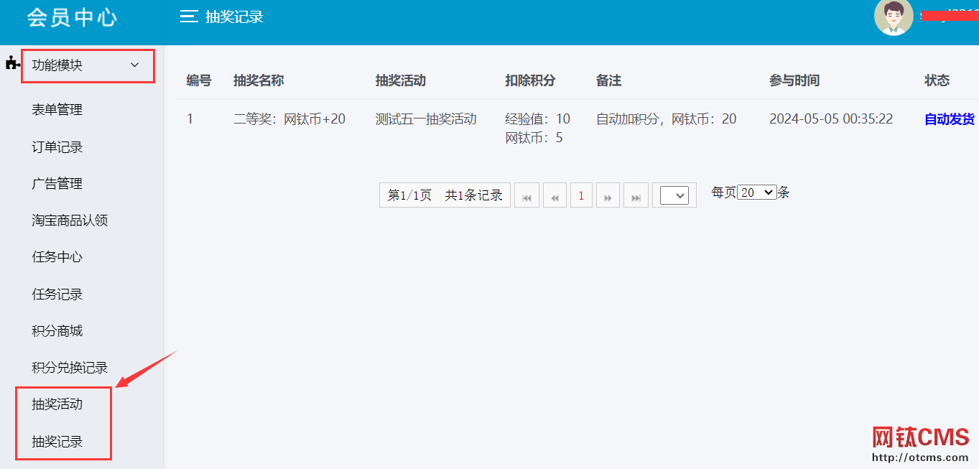Image resolution: width=979 pixels, height=469 pixels.
Task: Open 淘宝商品认领 sidebar item
Action: [x=70, y=220]
